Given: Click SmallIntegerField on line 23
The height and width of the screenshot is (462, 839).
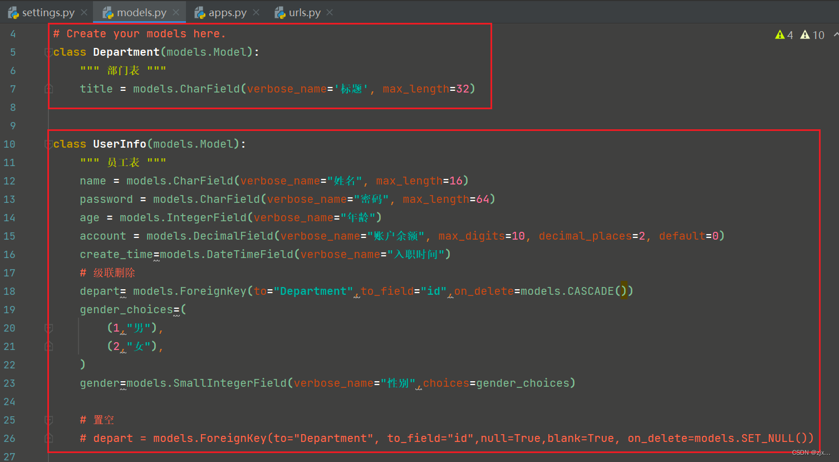Looking at the screenshot, I should (230, 383).
